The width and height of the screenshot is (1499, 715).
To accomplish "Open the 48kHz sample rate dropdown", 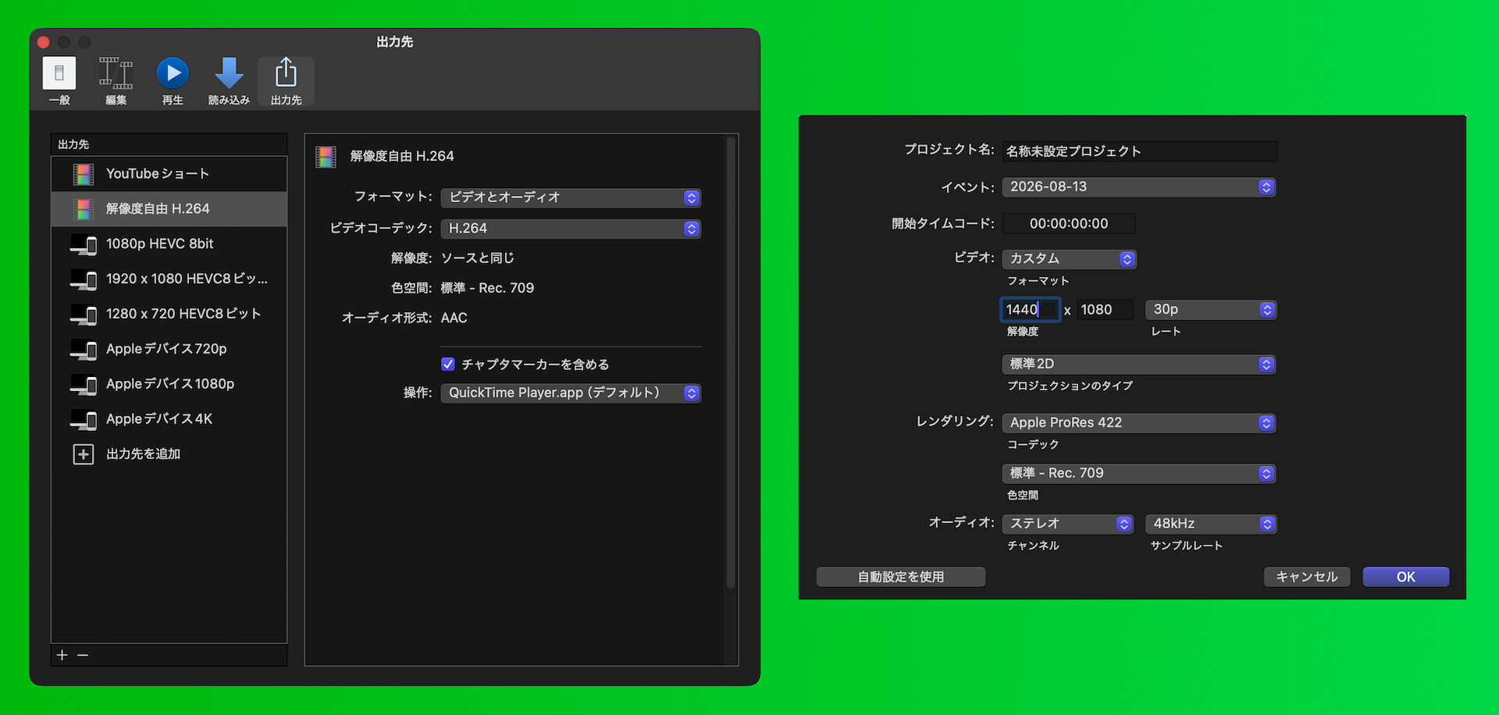I will pyautogui.click(x=1211, y=524).
